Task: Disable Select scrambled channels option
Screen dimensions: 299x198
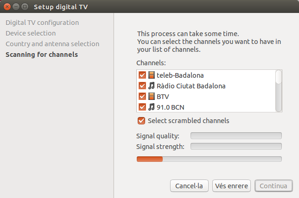Action: (141, 121)
